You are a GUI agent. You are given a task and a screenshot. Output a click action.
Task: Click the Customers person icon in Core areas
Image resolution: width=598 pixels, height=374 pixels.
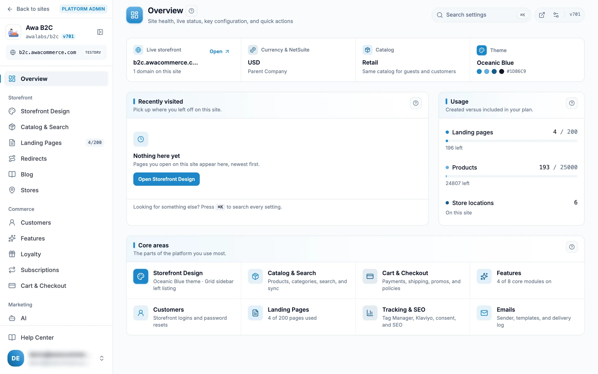pyautogui.click(x=141, y=313)
